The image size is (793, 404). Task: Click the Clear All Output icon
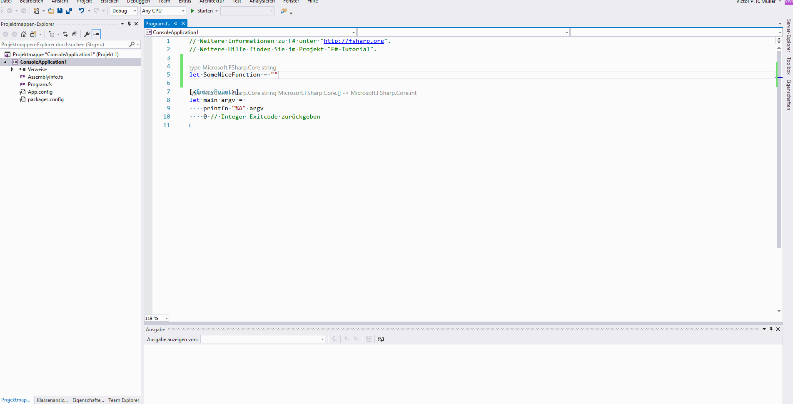(x=369, y=339)
